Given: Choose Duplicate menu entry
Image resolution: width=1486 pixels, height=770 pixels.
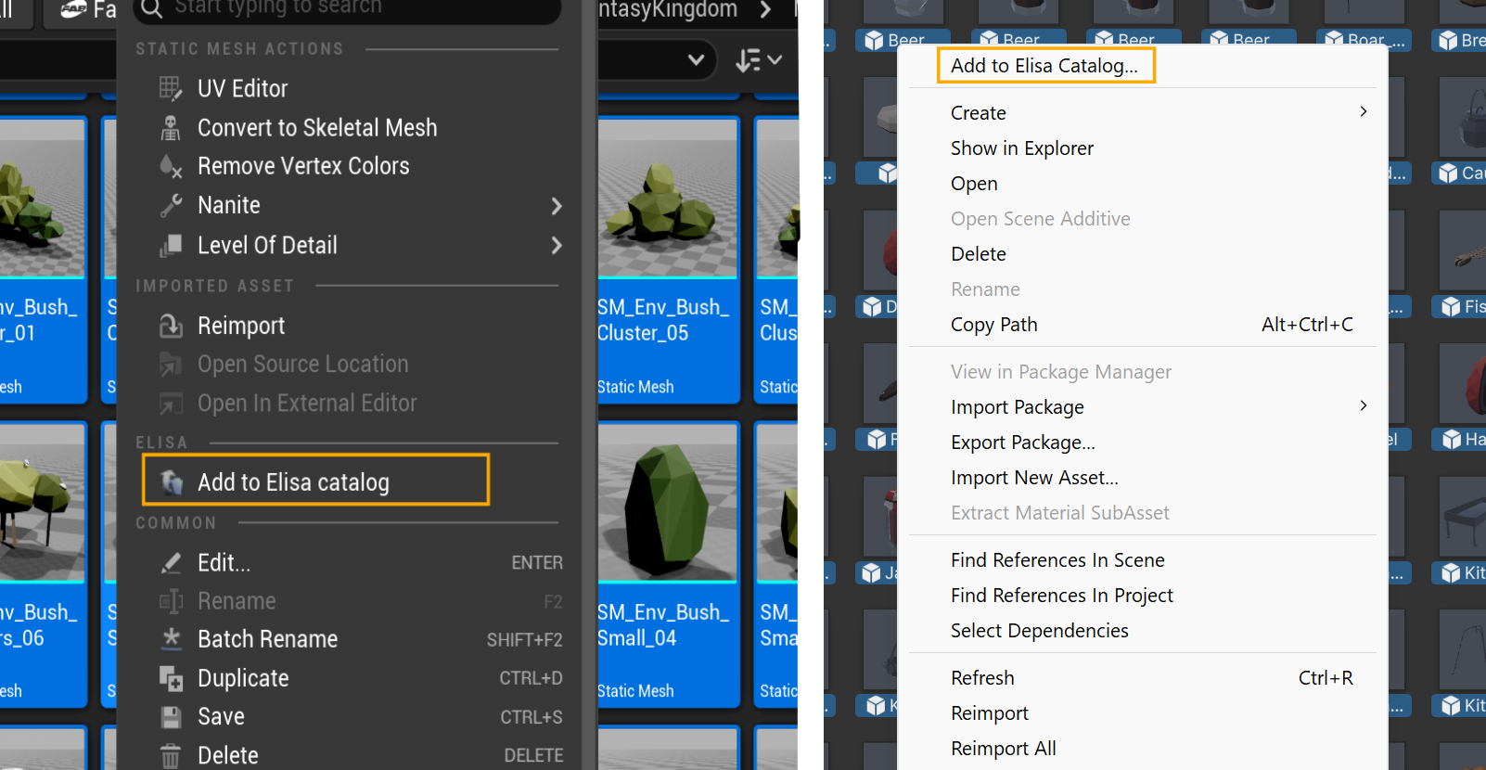Looking at the screenshot, I should [243, 678].
